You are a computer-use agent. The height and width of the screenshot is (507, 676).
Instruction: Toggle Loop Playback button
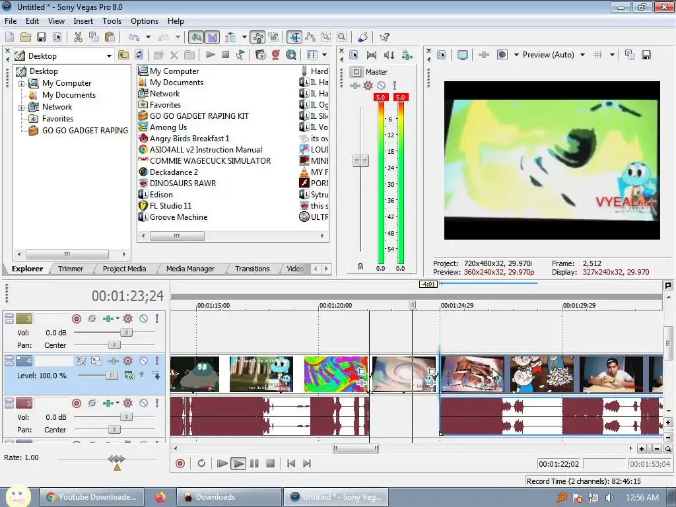[201, 463]
